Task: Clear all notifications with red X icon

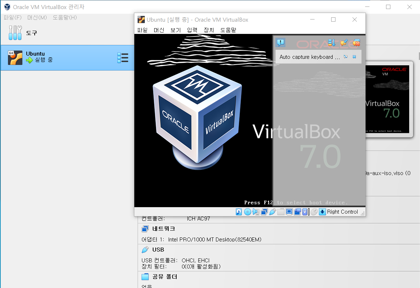Action: pyautogui.click(x=356, y=43)
